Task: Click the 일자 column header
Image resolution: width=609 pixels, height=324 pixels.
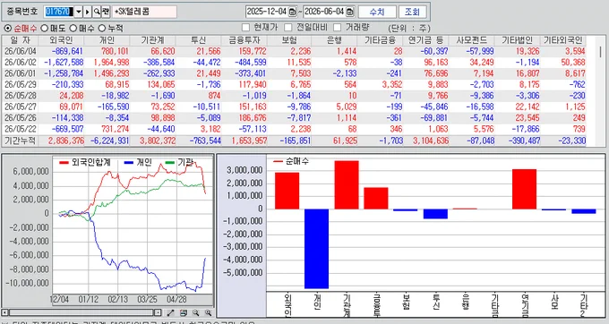Action: 21,40
